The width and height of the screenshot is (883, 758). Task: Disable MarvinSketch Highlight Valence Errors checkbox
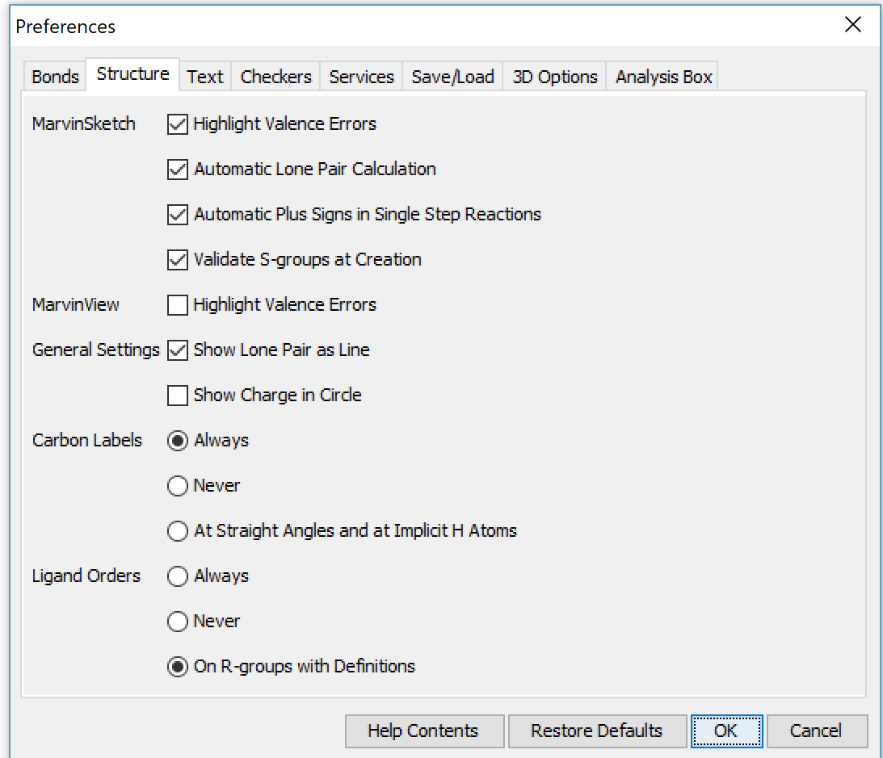[x=177, y=124]
